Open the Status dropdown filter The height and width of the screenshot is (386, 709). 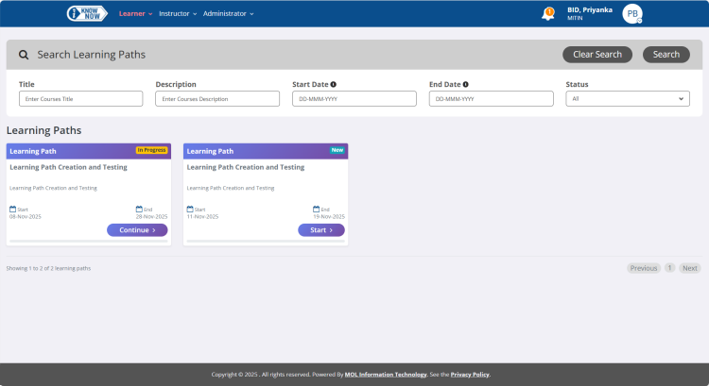coord(628,98)
